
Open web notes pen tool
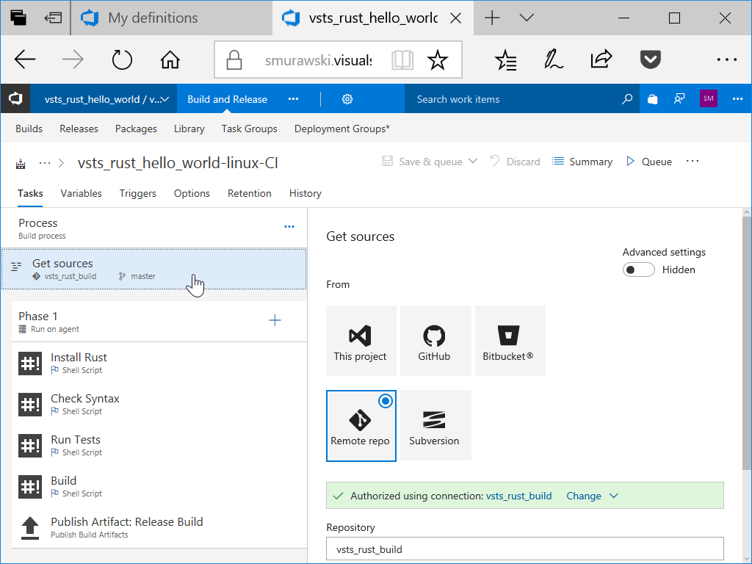(554, 59)
